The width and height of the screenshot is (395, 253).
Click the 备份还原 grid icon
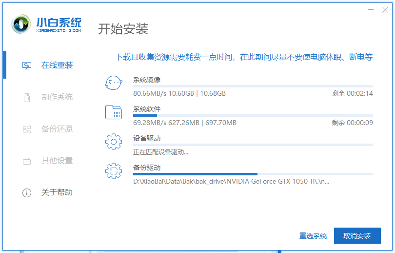click(x=27, y=129)
